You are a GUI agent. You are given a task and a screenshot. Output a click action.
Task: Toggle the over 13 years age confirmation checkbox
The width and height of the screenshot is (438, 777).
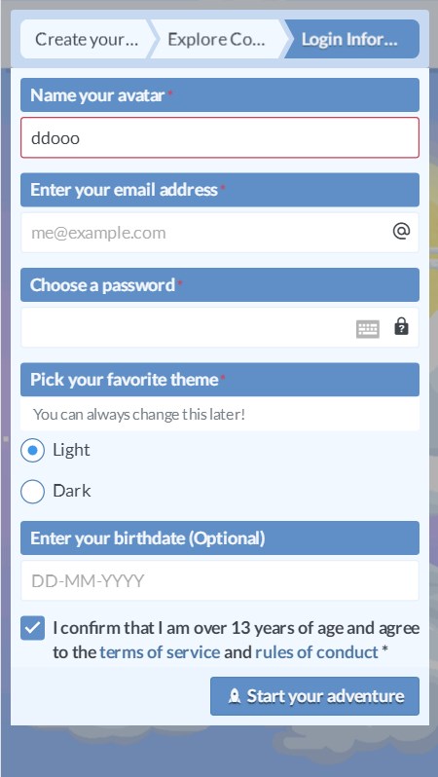pyautogui.click(x=33, y=628)
